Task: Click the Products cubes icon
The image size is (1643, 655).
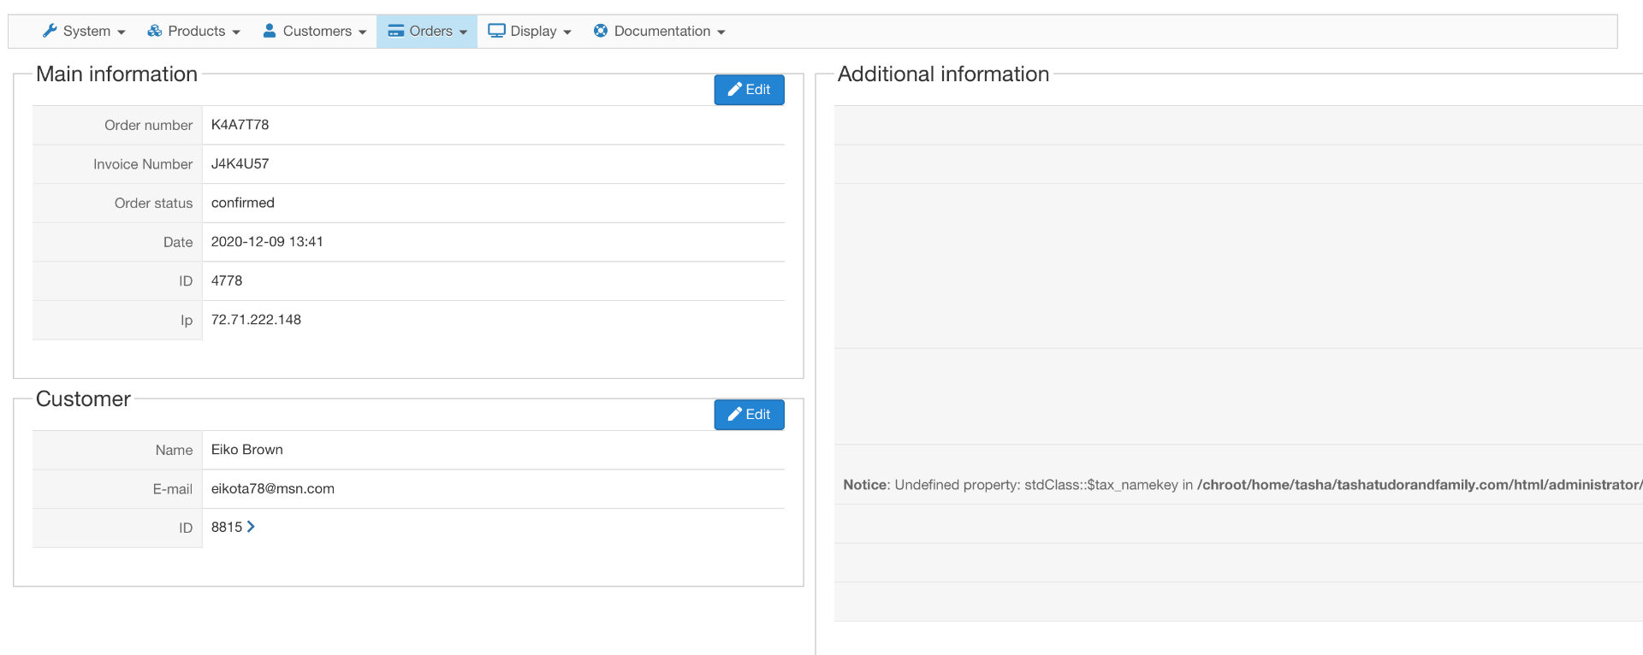Action: pyautogui.click(x=155, y=31)
